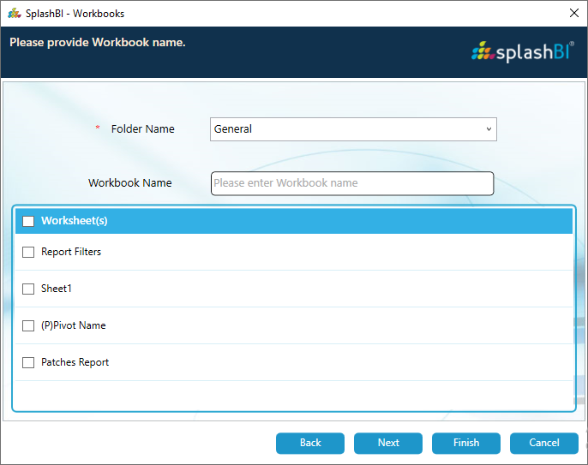
Task: Click the splashBI logo in header
Action: (x=523, y=51)
